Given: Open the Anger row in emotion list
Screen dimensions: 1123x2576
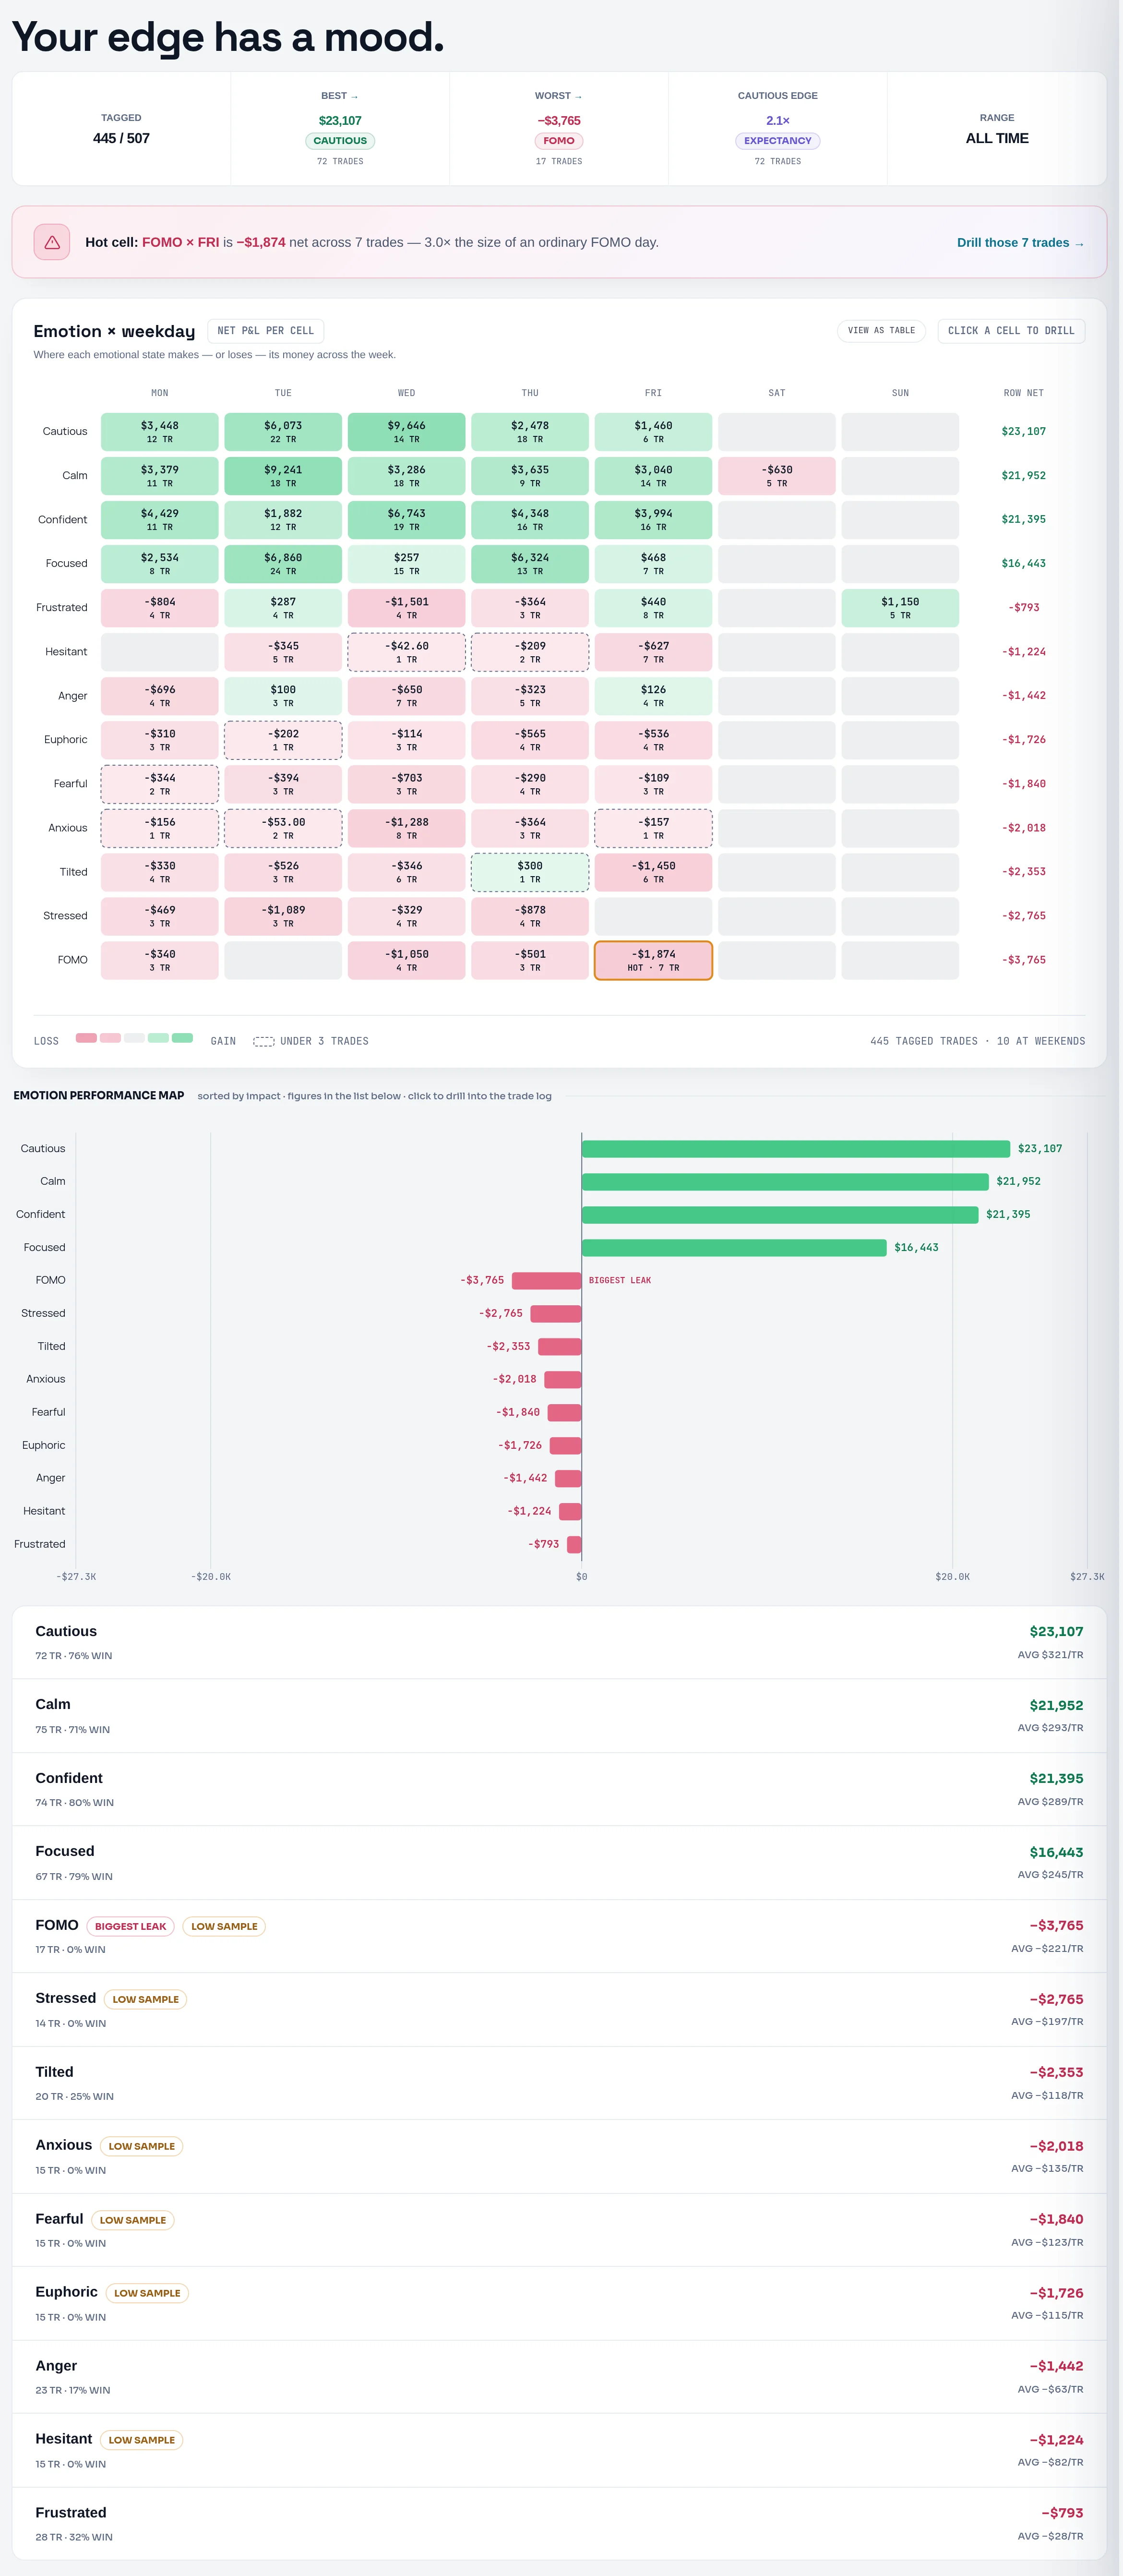Looking at the screenshot, I should (559, 2377).
